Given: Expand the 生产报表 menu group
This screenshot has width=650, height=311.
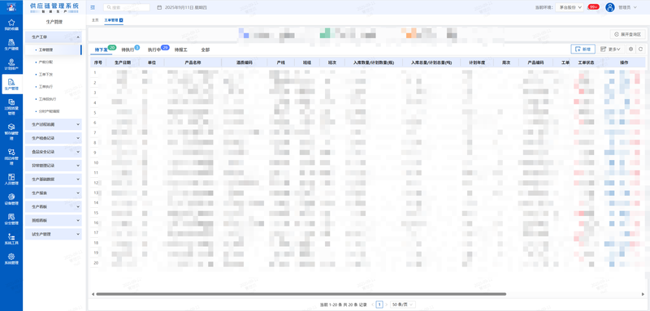Looking at the screenshot, I should pyautogui.click(x=53, y=193).
